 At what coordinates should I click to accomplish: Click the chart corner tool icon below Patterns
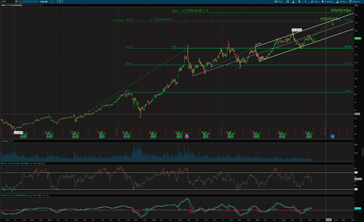[x=356, y=5]
